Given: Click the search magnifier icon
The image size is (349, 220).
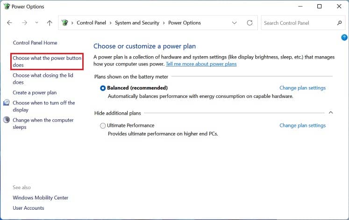Looking at the screenshot, I should 340,23.
